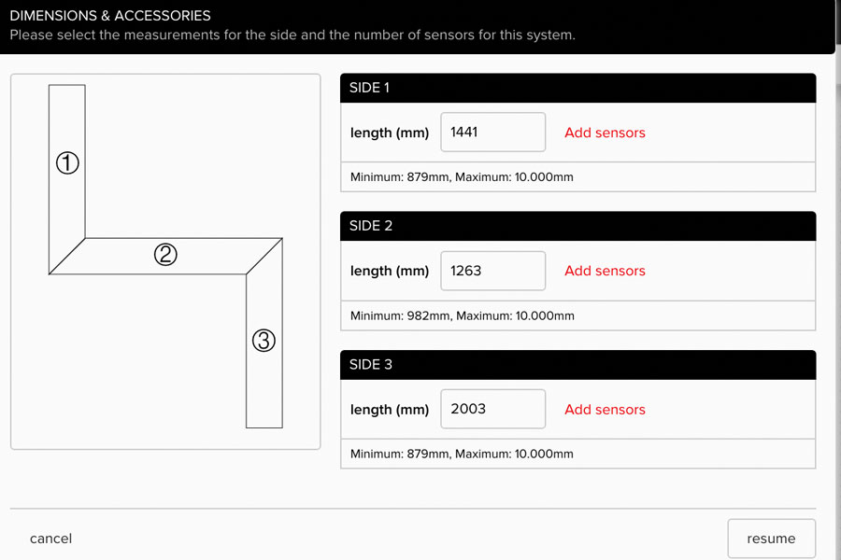The image size is (841, 560).
Task: Click the Dimensions & Accessories title
Action: 110,16
